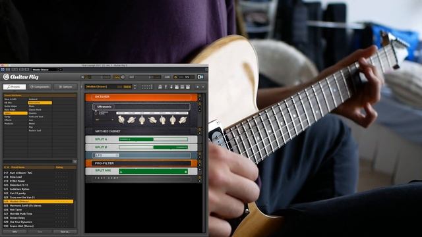Toggle the Matched Cabinet power button
Screen dimensions: 422x237
200,129
